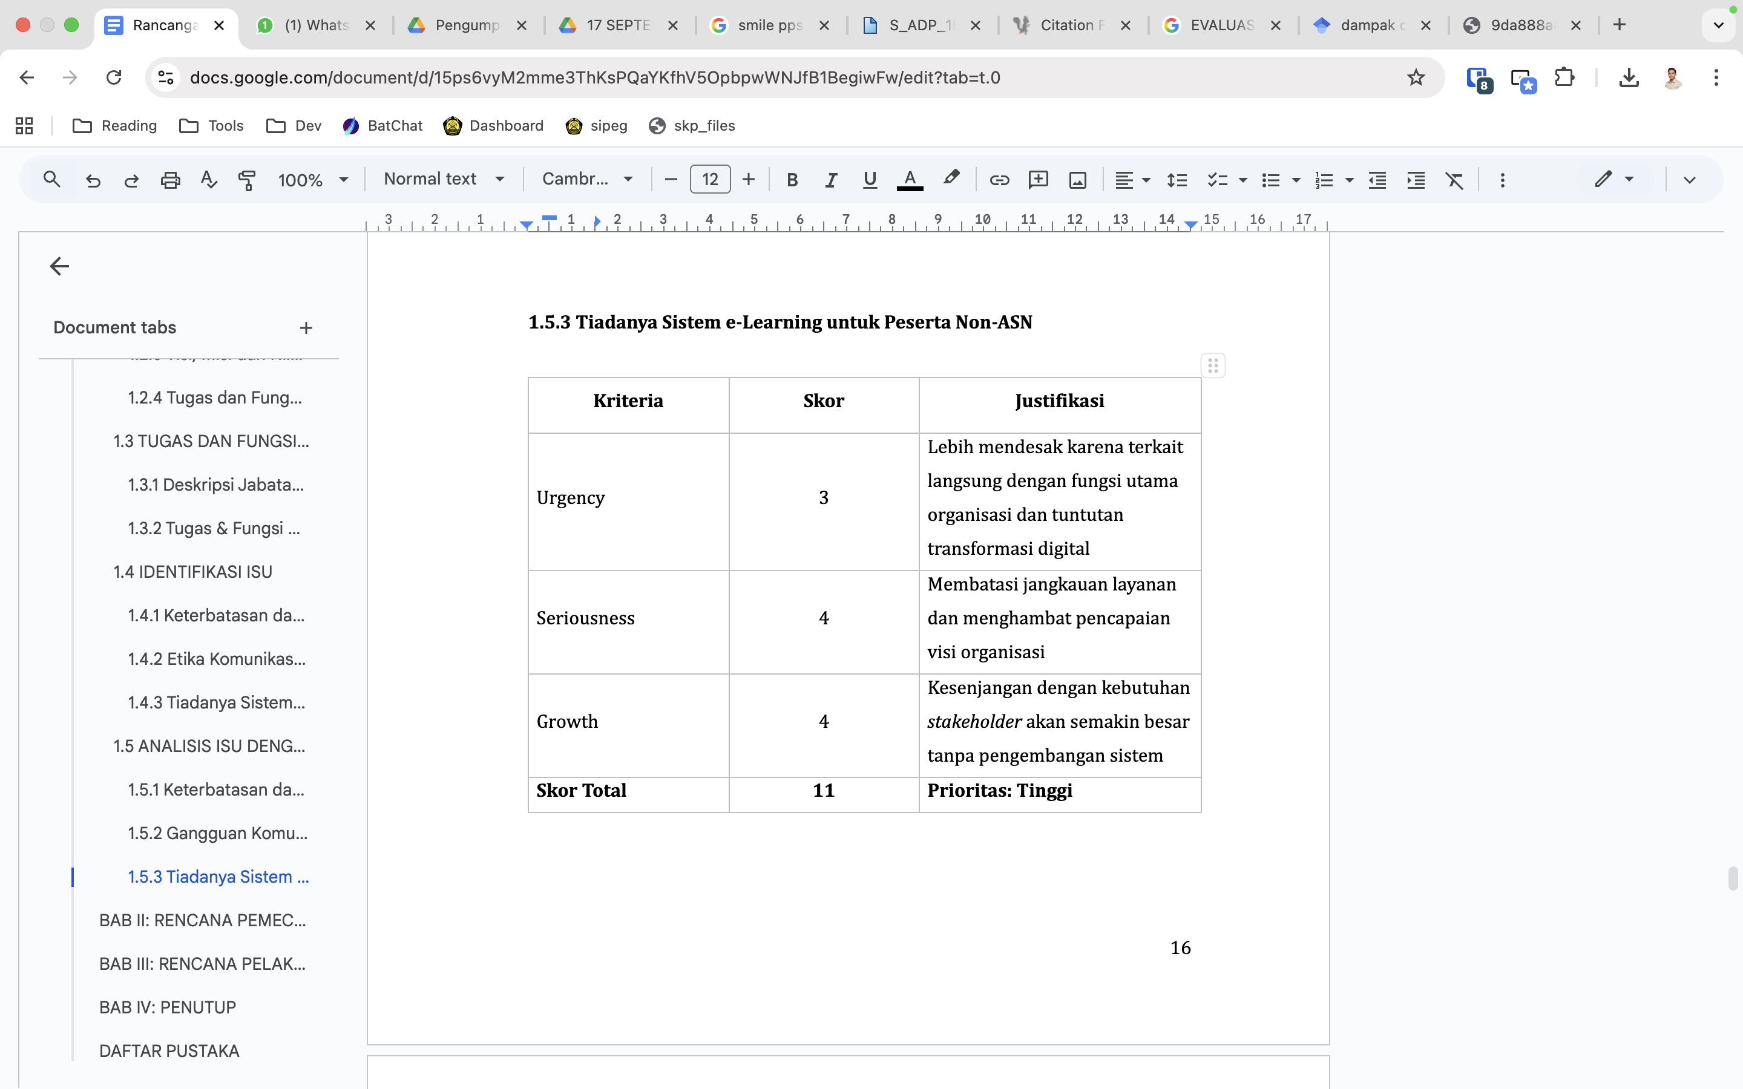Click the highlight color pen icon
This screenshot has width=1743, height=1089.
click(951, 178)
